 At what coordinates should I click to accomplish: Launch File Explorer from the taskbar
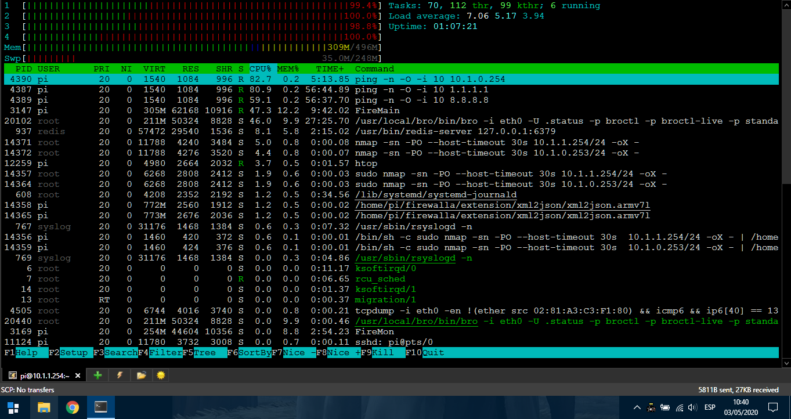(44, 407)
